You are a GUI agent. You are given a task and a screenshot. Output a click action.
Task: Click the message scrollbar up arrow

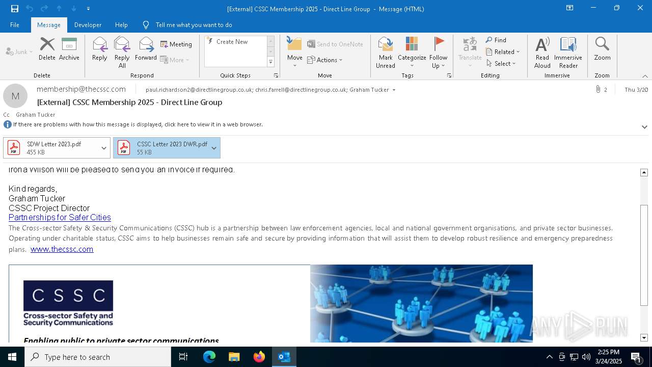(644, 173)
